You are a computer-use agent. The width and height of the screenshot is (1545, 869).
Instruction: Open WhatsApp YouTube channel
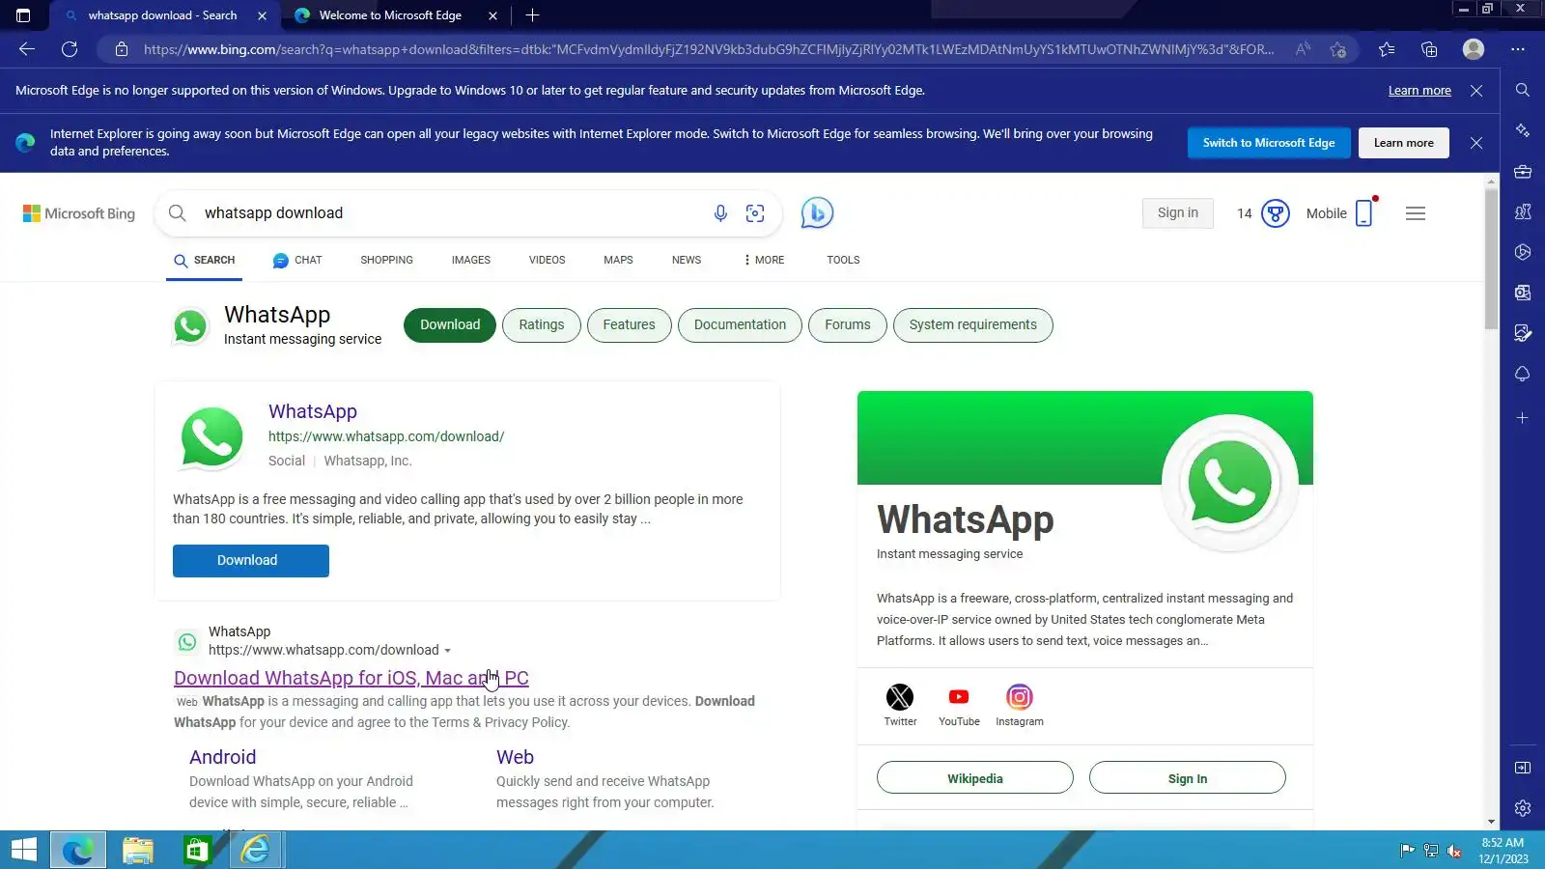[x=959, y=705]
